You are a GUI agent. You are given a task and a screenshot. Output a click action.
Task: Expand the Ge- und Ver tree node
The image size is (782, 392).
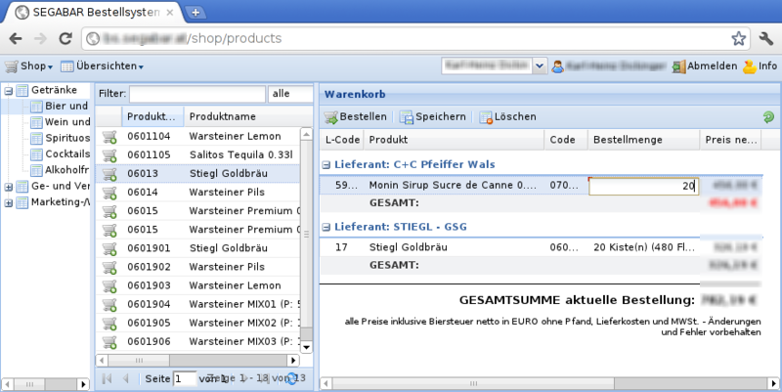[9, 187]
